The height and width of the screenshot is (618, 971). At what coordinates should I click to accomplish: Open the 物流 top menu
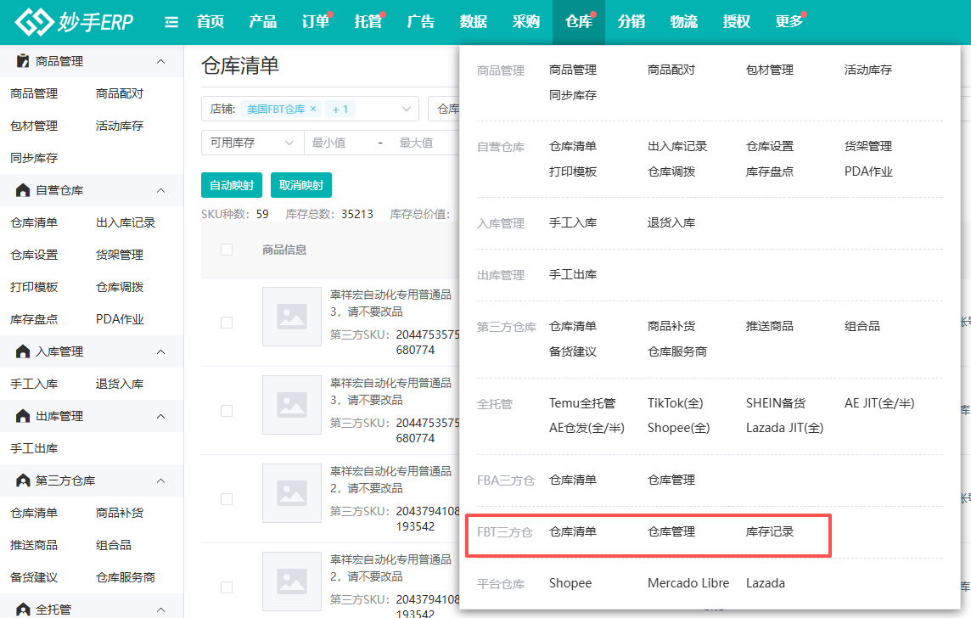point(684,22)
